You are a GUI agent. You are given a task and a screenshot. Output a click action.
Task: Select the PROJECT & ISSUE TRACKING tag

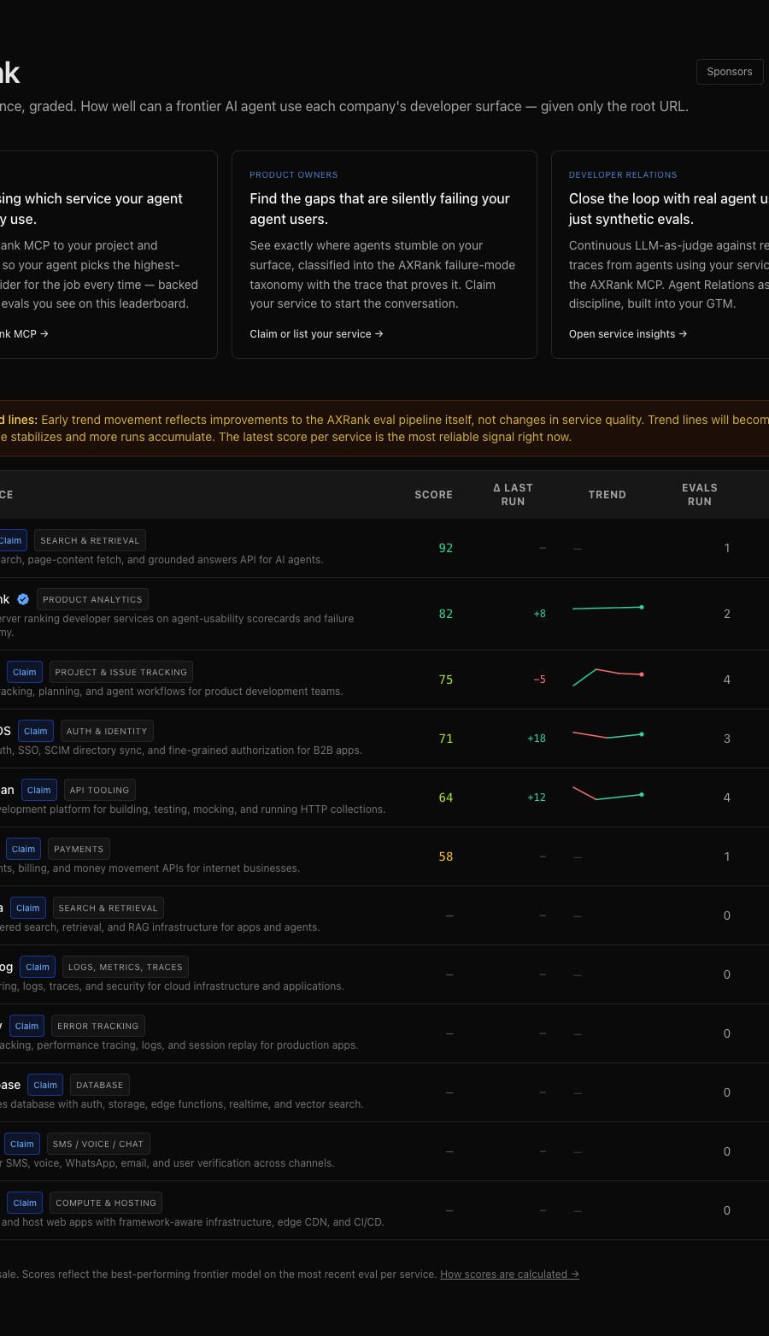(x=120, y=672)
